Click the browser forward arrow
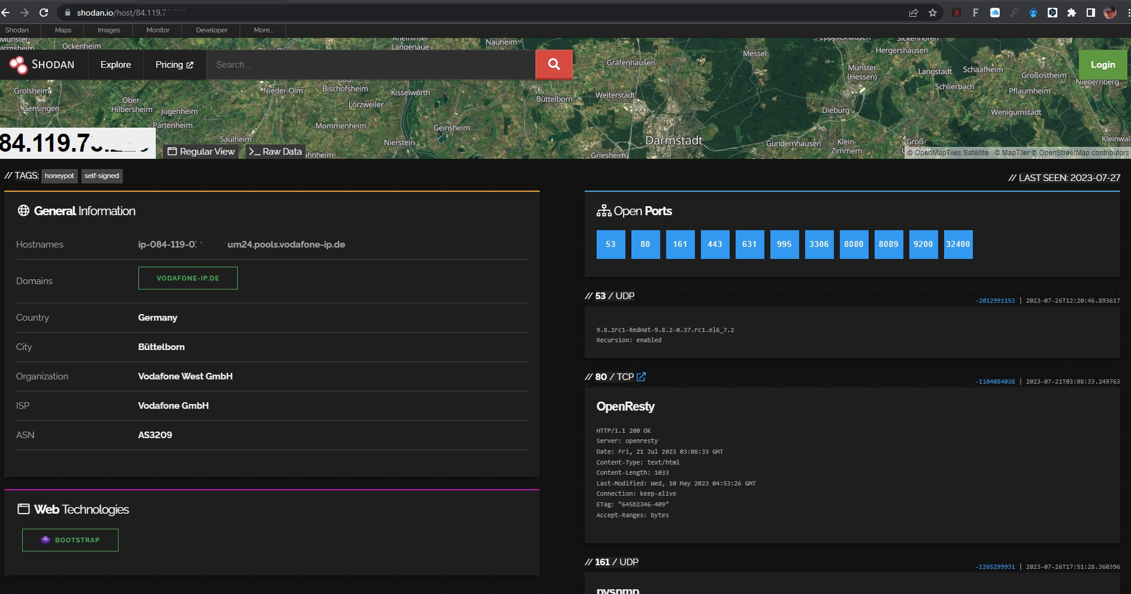The width and height of the screenshot is (1131, 594). [25, 13]
